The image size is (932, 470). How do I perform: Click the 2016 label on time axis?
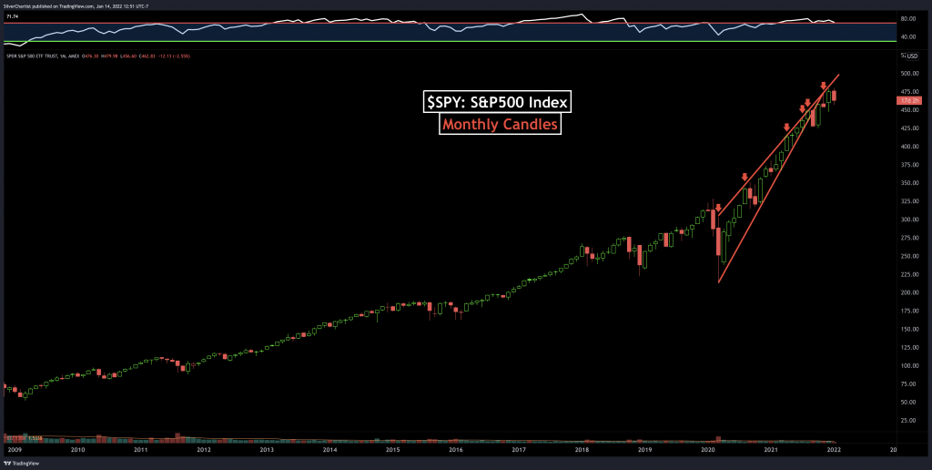pyautogui.click(x=456, y=450)
